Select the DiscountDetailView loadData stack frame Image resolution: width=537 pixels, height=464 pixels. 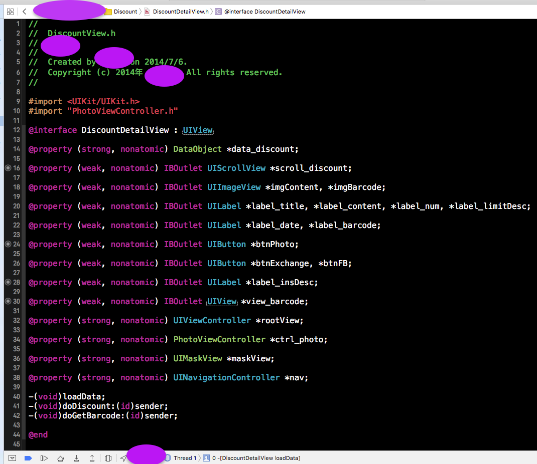(x=256, y=458)
